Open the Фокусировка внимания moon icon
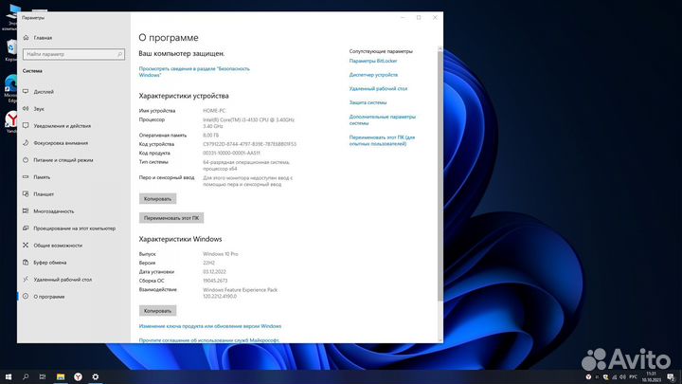Viewport: 682px width, 384px height. click(x=26, y=143)
